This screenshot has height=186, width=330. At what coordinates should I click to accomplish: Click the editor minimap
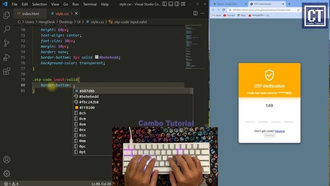click(195, 47)
